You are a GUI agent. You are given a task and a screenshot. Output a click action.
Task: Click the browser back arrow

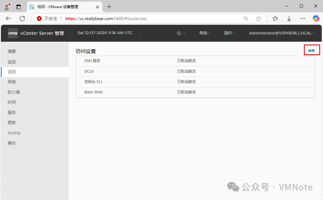coord(8,18)
